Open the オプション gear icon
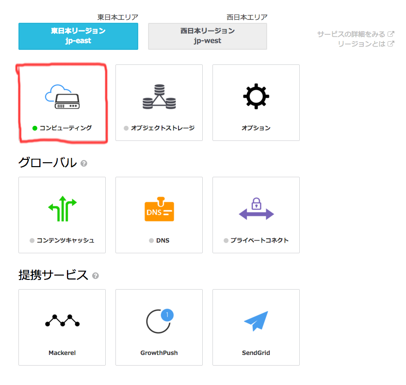406x385 pixels. click(x=256, y=96)
